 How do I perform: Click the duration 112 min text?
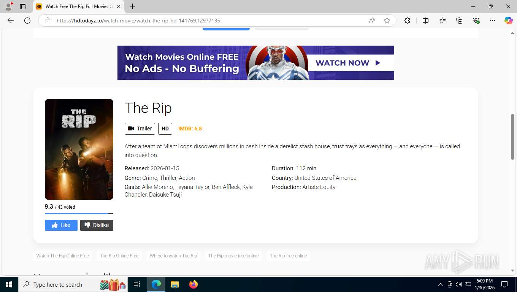(x=306, y=168)
